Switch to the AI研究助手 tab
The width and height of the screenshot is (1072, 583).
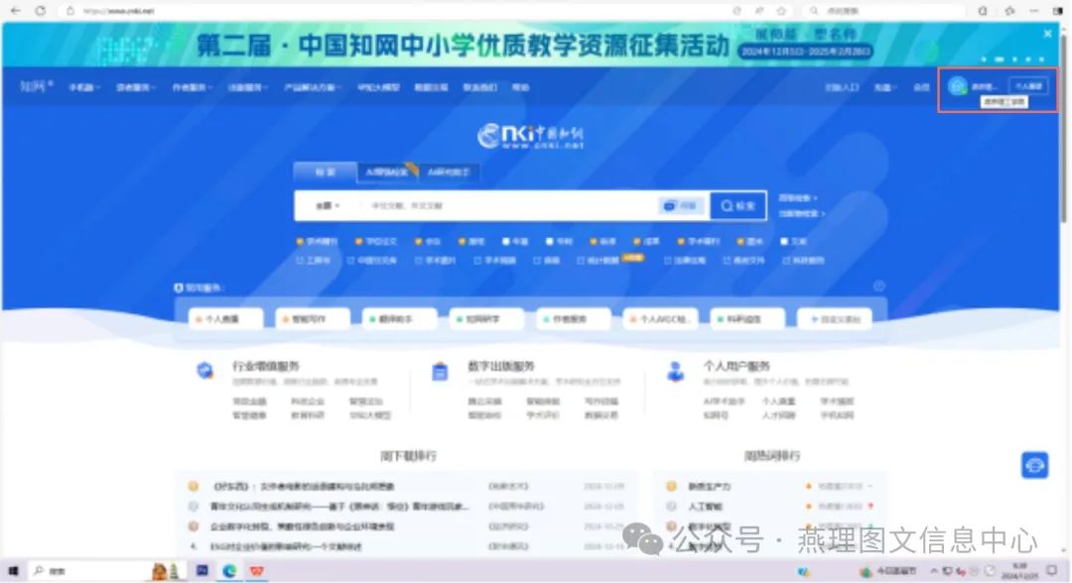pyautogui.click(x=448, y=172)
